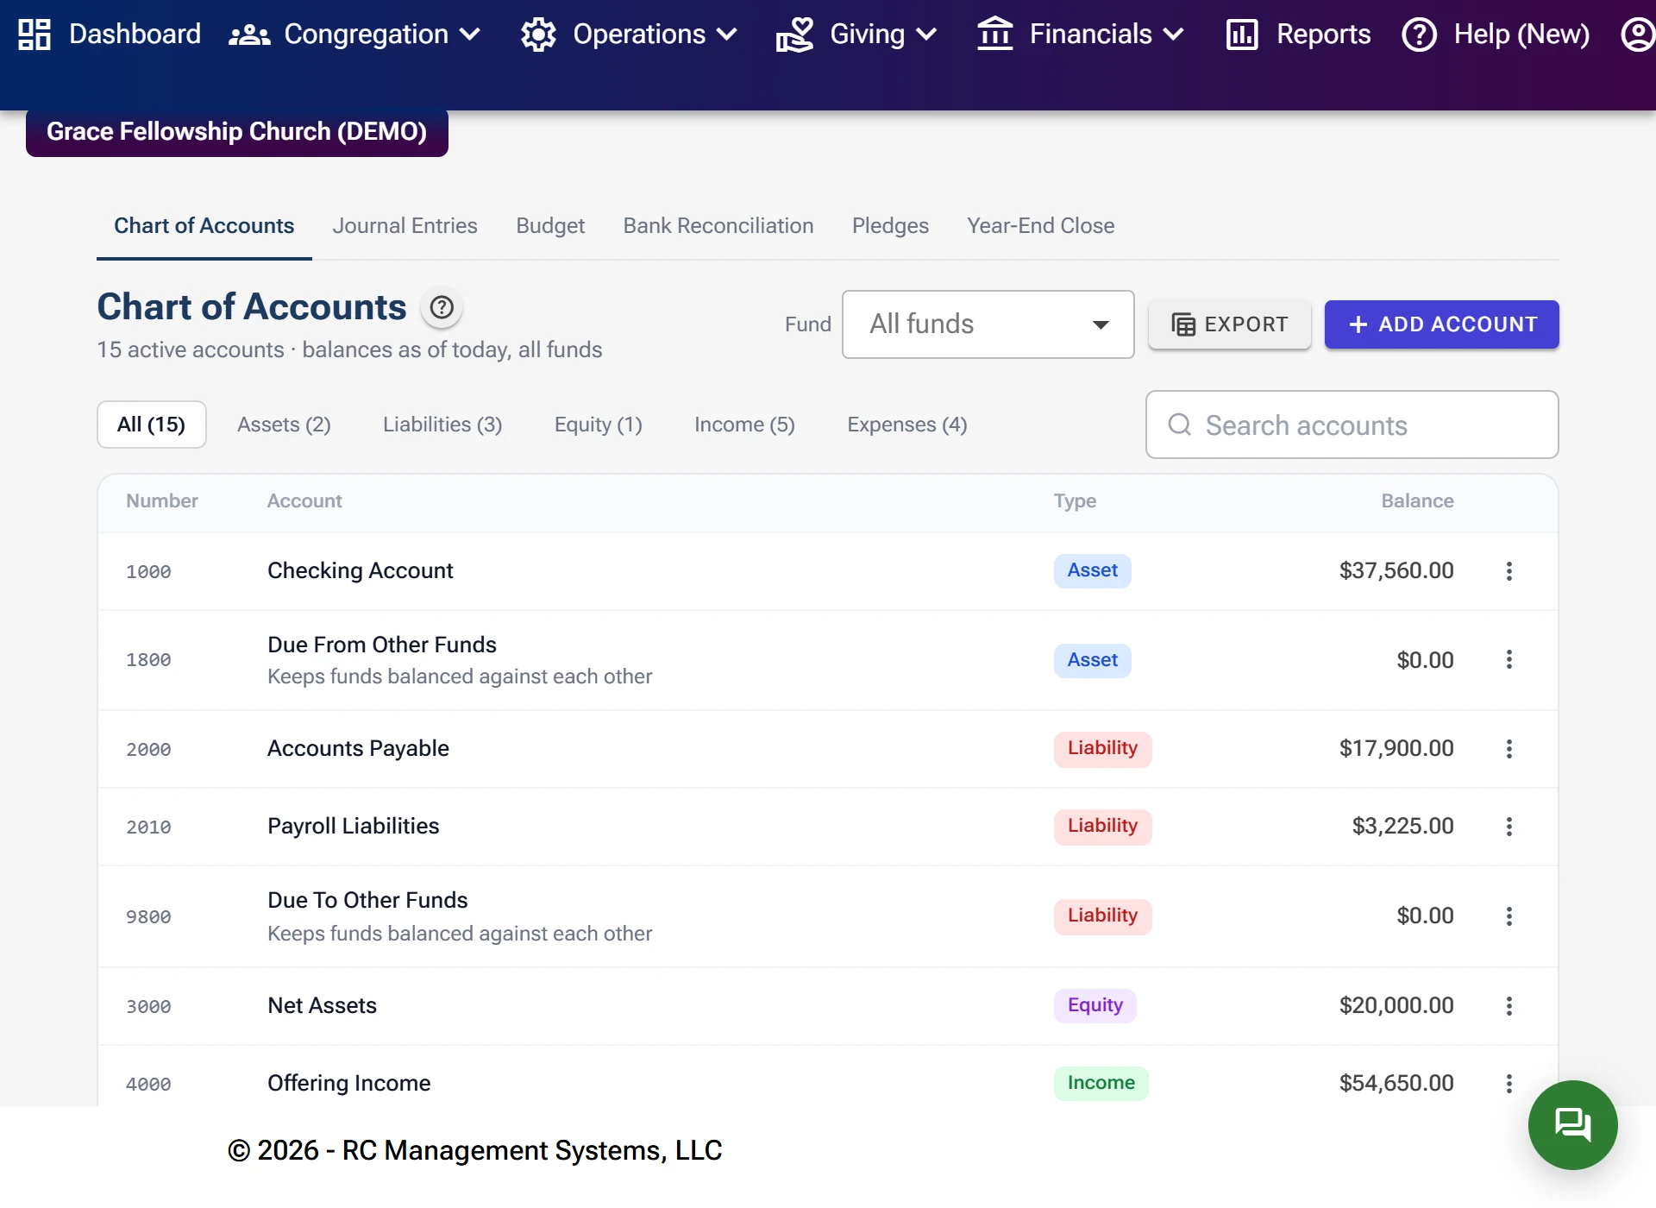Click the Export button
Screen dimensions: 1656x1208
coord(1229,324)
